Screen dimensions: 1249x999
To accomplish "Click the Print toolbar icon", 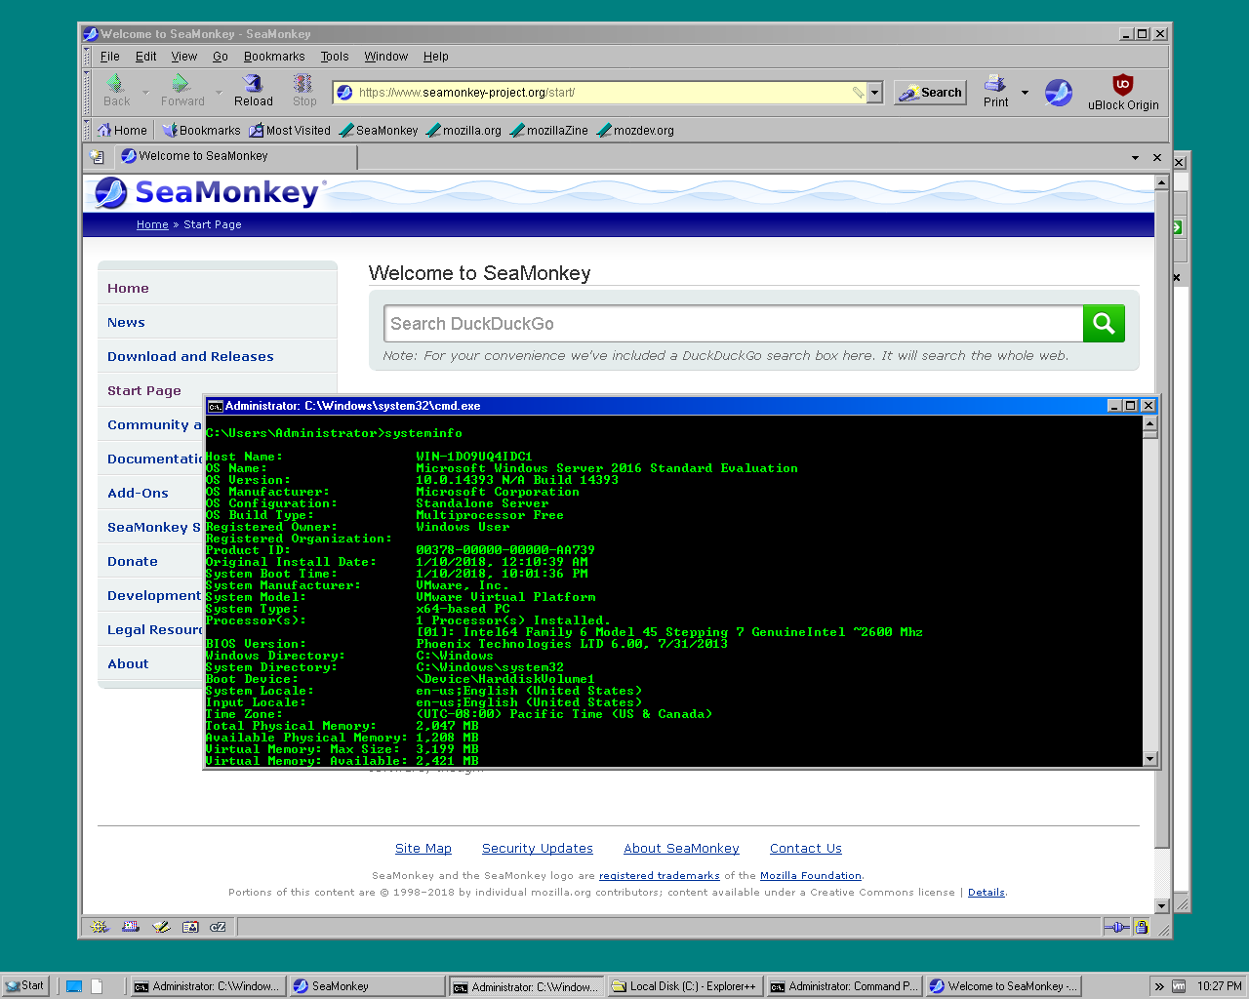I will click(995, 91).
